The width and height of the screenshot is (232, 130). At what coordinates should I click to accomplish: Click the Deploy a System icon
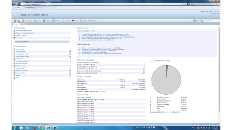click(14, 35)
